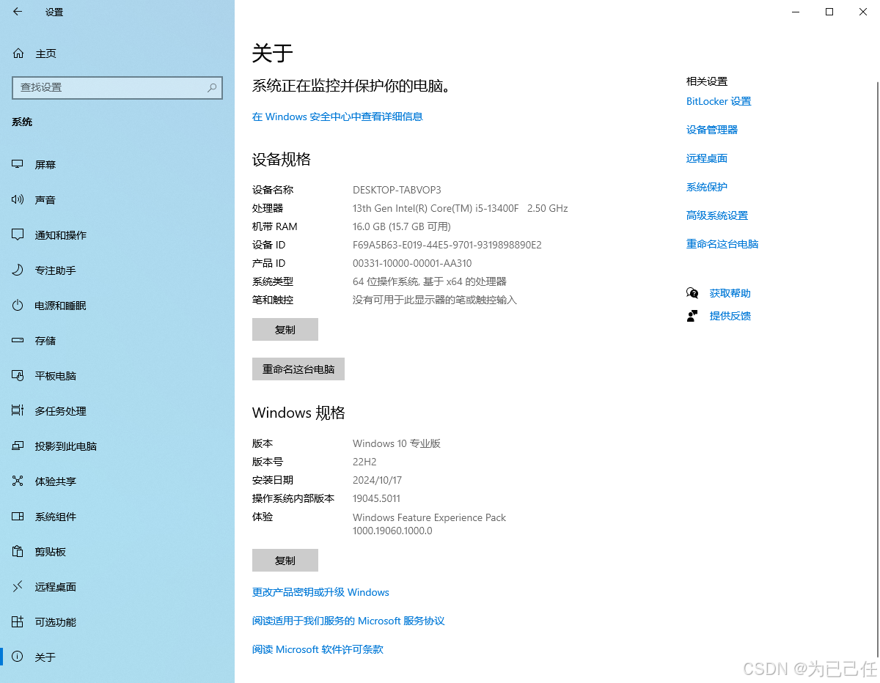
Task: Click the 重命名这台电脑 related link
Action: tap(722, 244)
